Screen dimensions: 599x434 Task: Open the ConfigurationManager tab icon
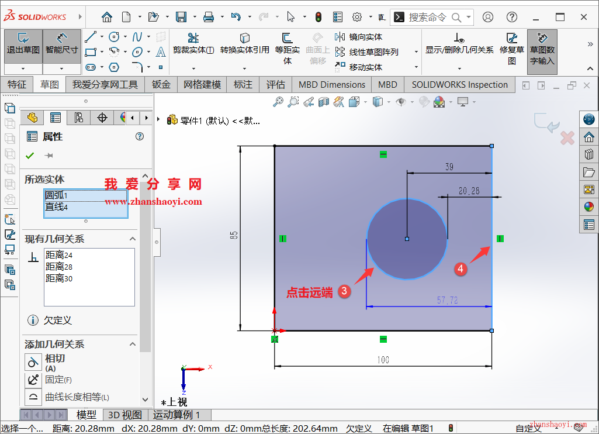(79, 118)
